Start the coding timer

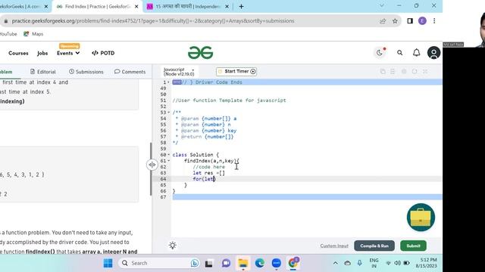(x=236, y=72)
